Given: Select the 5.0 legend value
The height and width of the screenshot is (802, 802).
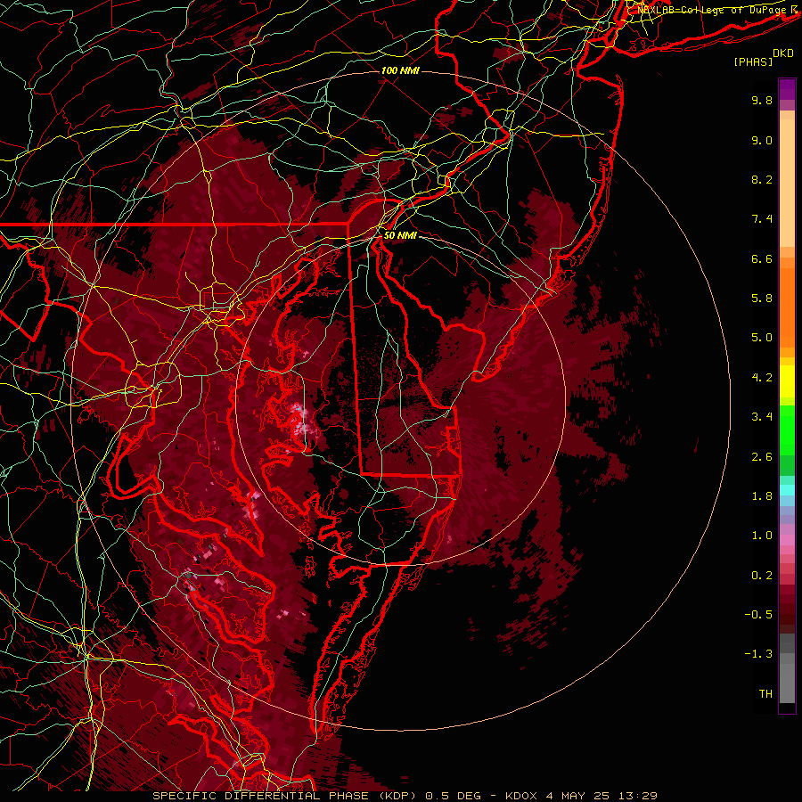Looking at the screenshot, I should [x=762, y=338].
